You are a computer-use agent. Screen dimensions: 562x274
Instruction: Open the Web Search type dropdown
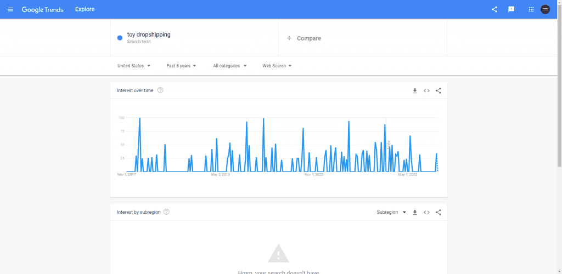tap(277, 66)
